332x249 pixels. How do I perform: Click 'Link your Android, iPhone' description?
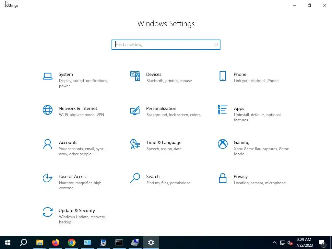tap(256, 81)
